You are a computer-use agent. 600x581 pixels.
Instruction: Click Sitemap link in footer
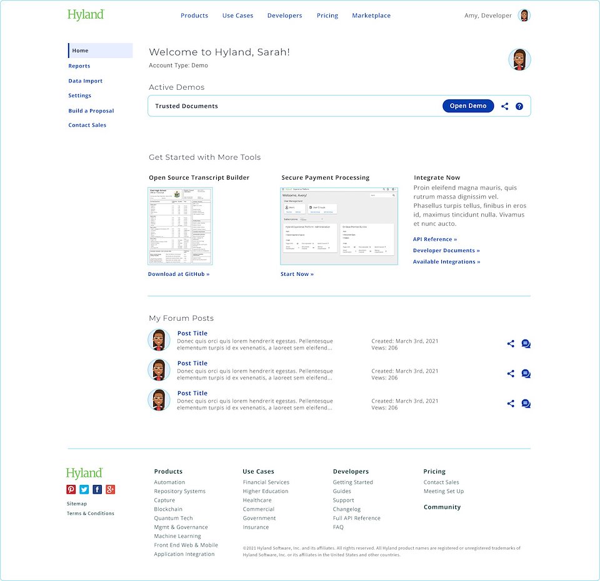point(77,504)
